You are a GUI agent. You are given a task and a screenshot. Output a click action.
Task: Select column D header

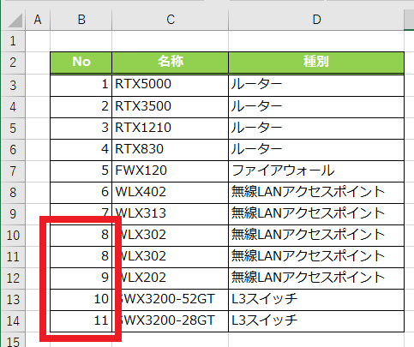(x=316, y=20)
